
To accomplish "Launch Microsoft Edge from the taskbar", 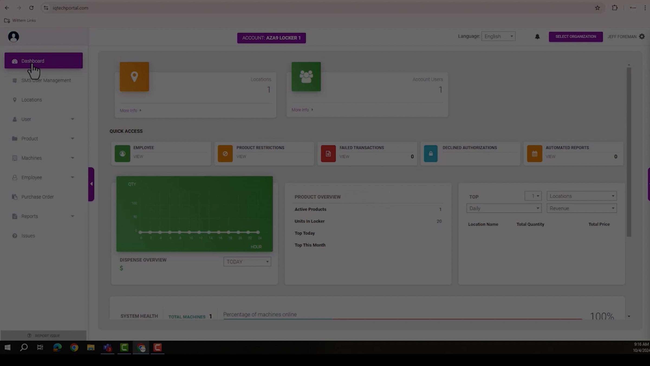I will click(x=57, y=348).
